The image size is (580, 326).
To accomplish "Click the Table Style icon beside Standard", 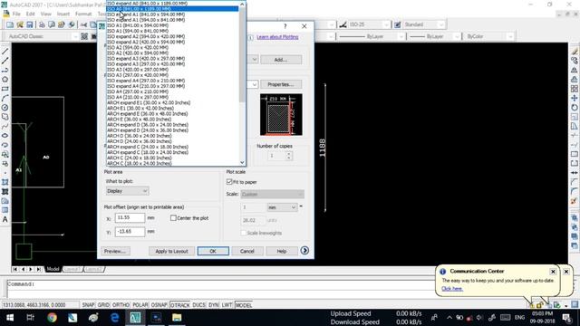I will pyautogui.click(x=397, y=24).
